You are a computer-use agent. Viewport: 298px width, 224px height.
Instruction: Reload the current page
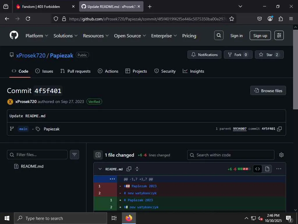(28, 19)
